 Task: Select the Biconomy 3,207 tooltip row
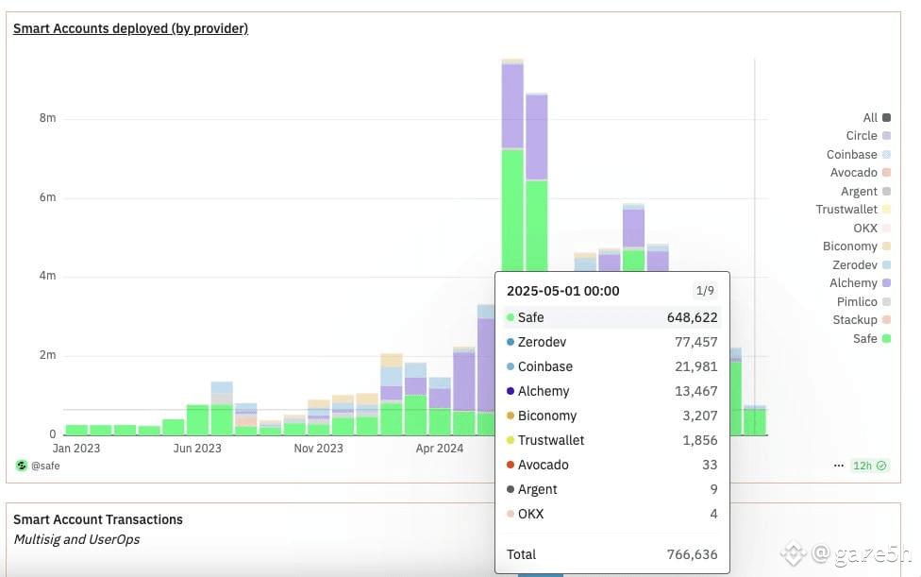(612, 416)
